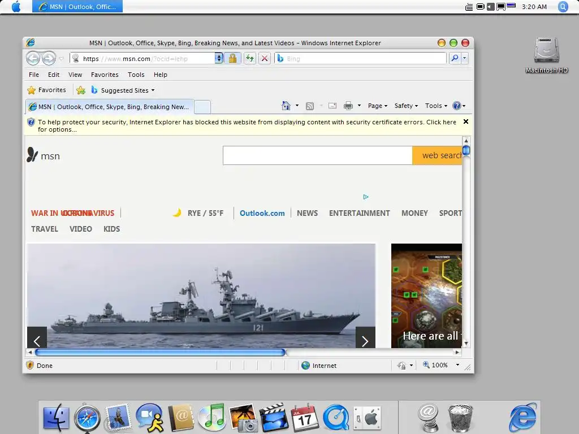The image size is (579, 434).
Task: Open Finder from the Dock
Action: pos(56,418)
